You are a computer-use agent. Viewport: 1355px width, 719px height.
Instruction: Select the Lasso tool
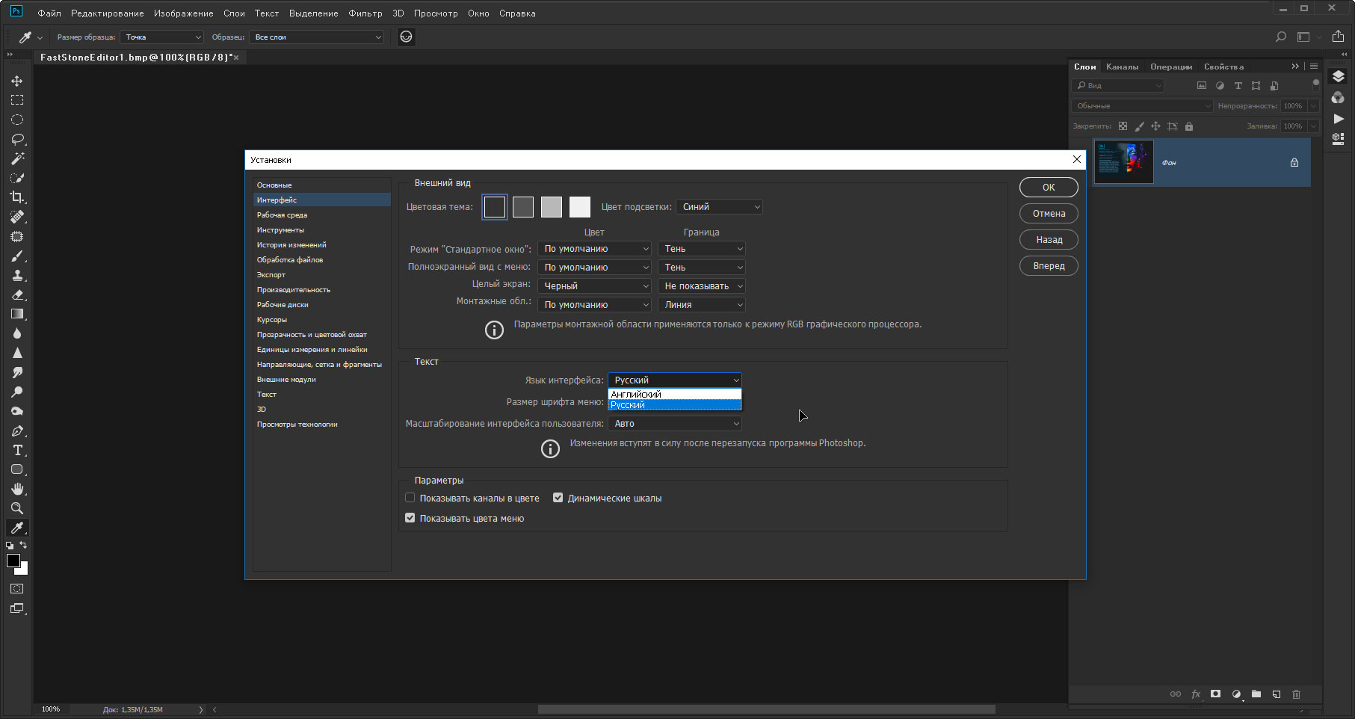[x=16, y=139]
